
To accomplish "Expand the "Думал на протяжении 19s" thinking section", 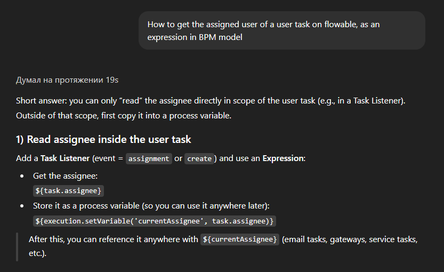I will tap(67, 80).
